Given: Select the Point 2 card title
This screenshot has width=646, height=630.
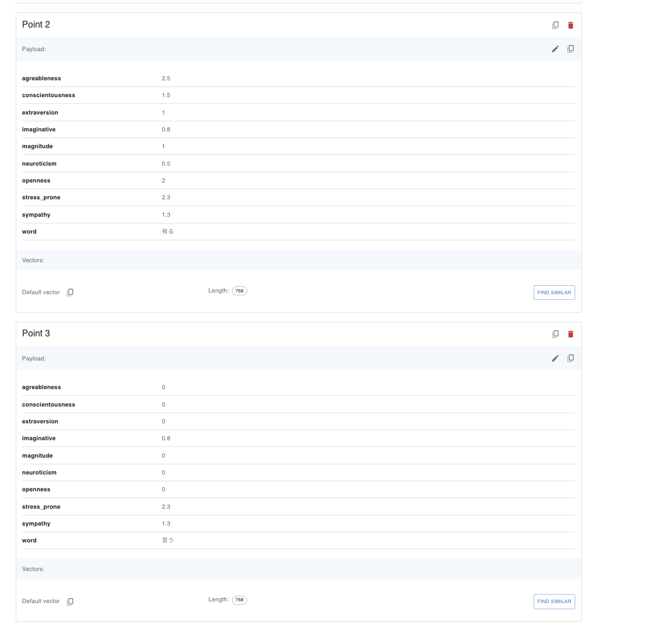Looking at the screenshot, I should 36,25.
